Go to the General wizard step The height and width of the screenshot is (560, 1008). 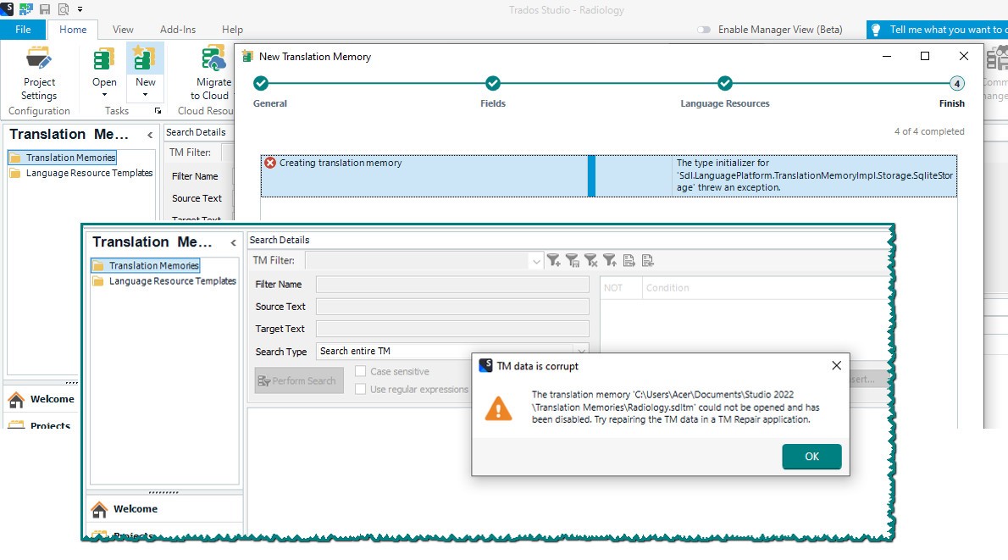(260, 84)
